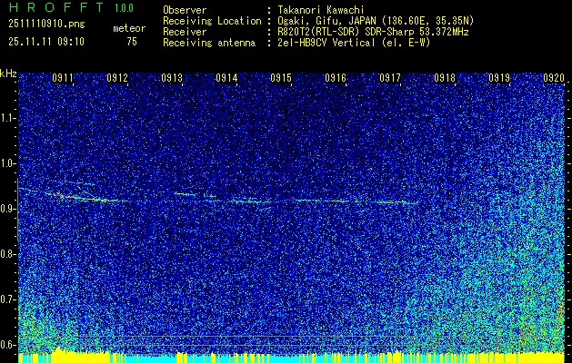This screenshot has height=363, width=572.
Task: Click time marker 0915 on the axis
Action: (x=281, y=77)
